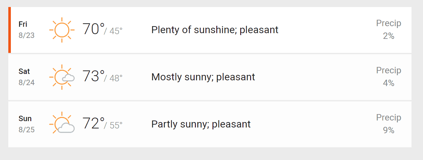This screenshot has width=423, height=160.
Task: Select the 73° high temperature
Action: (93, 76)
